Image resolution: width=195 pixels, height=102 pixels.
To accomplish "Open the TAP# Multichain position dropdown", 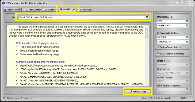I will tap(173, 89).
